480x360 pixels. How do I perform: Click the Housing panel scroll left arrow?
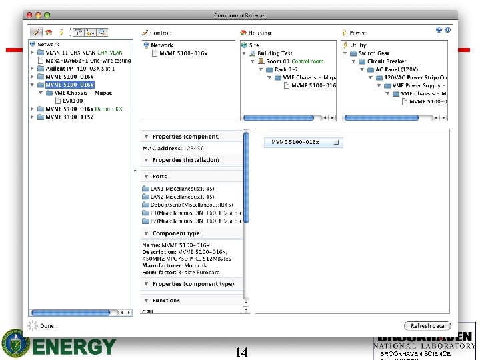point(325,117)
